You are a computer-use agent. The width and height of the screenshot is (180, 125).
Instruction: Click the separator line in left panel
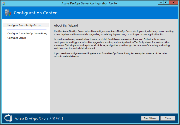26,30
